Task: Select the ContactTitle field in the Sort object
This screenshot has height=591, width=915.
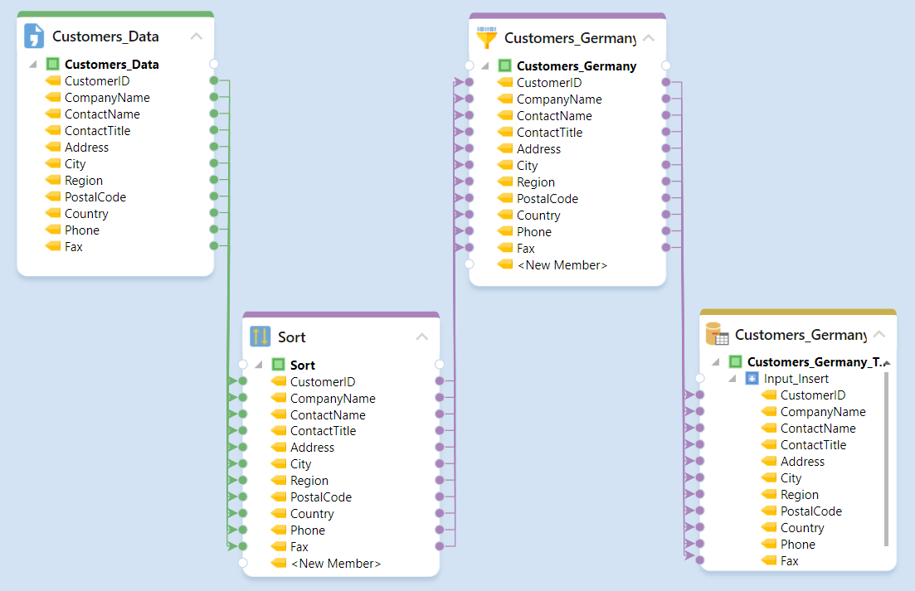Action: tap(323, 431)
